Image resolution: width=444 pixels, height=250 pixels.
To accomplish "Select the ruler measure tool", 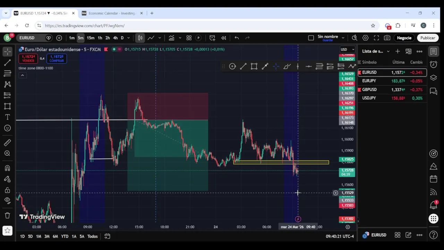I will tap(7, 142).
